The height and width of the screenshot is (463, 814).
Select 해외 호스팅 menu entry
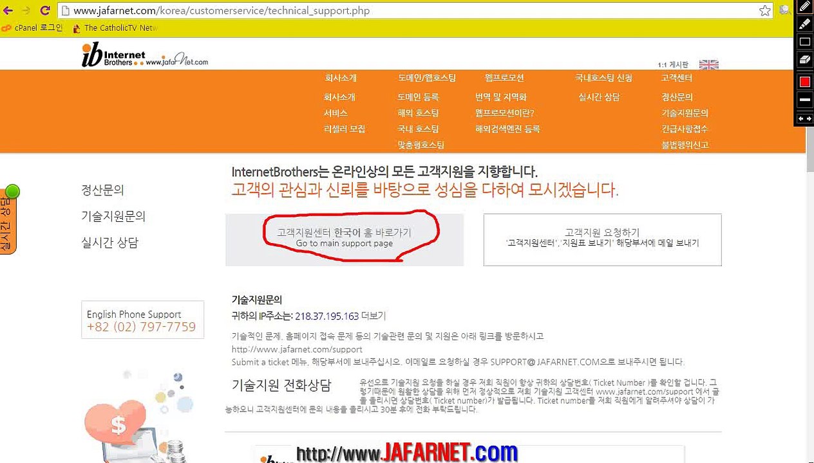point(418,113)
